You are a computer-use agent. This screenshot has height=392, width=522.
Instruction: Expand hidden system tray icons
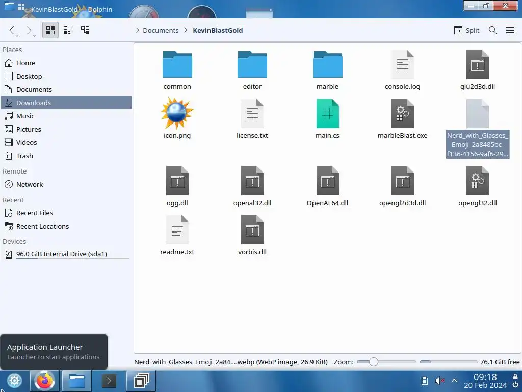(x=454, y=381)
